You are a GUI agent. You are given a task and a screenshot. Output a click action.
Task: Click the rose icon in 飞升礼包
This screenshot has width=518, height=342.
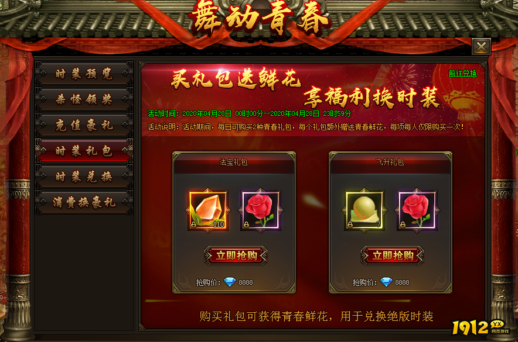417,210
